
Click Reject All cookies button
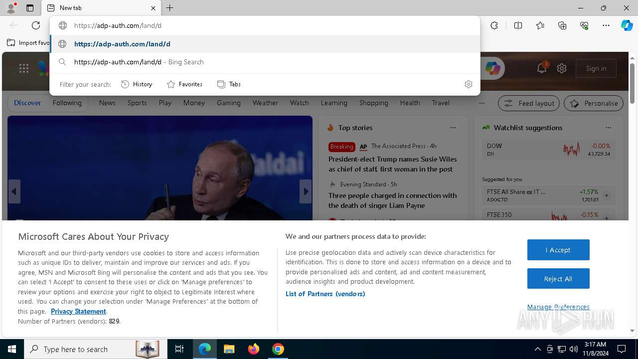click(x=558, y=279)
